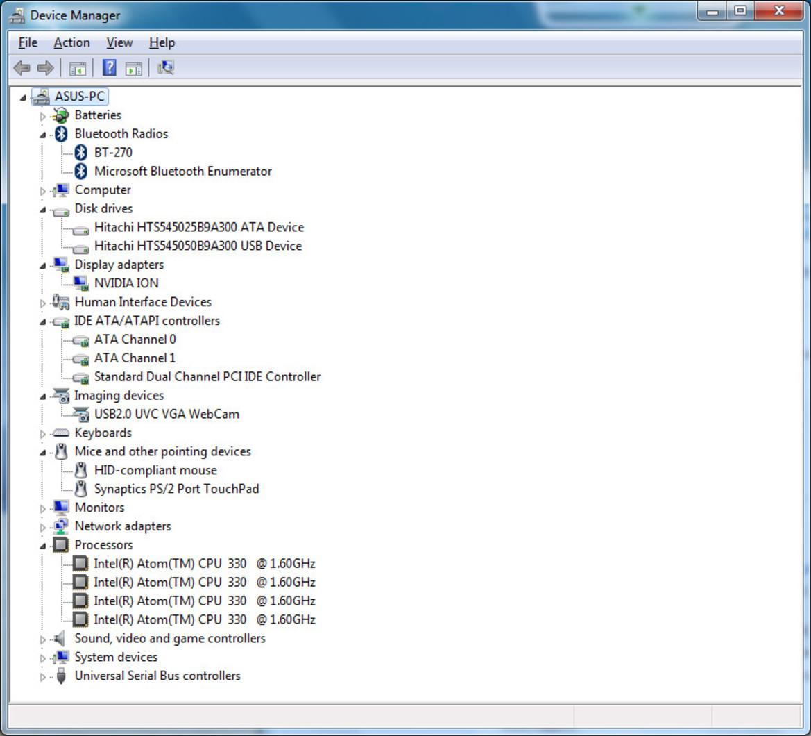Click the Synaptics TouchPad icon

pyautogui.click(x=80, y=489)
